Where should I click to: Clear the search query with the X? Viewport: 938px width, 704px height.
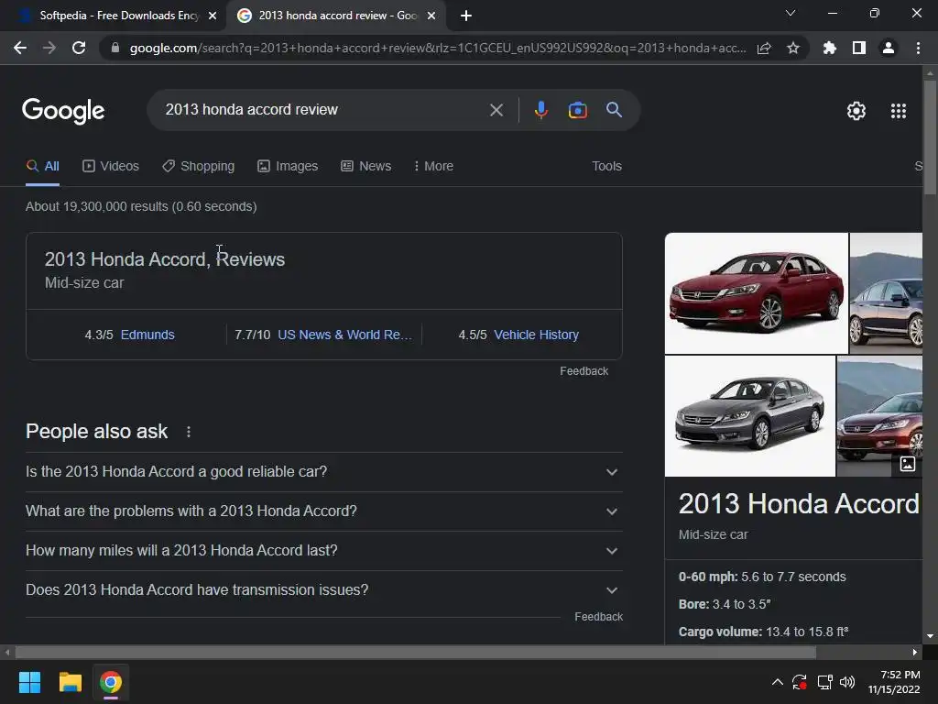496,110
